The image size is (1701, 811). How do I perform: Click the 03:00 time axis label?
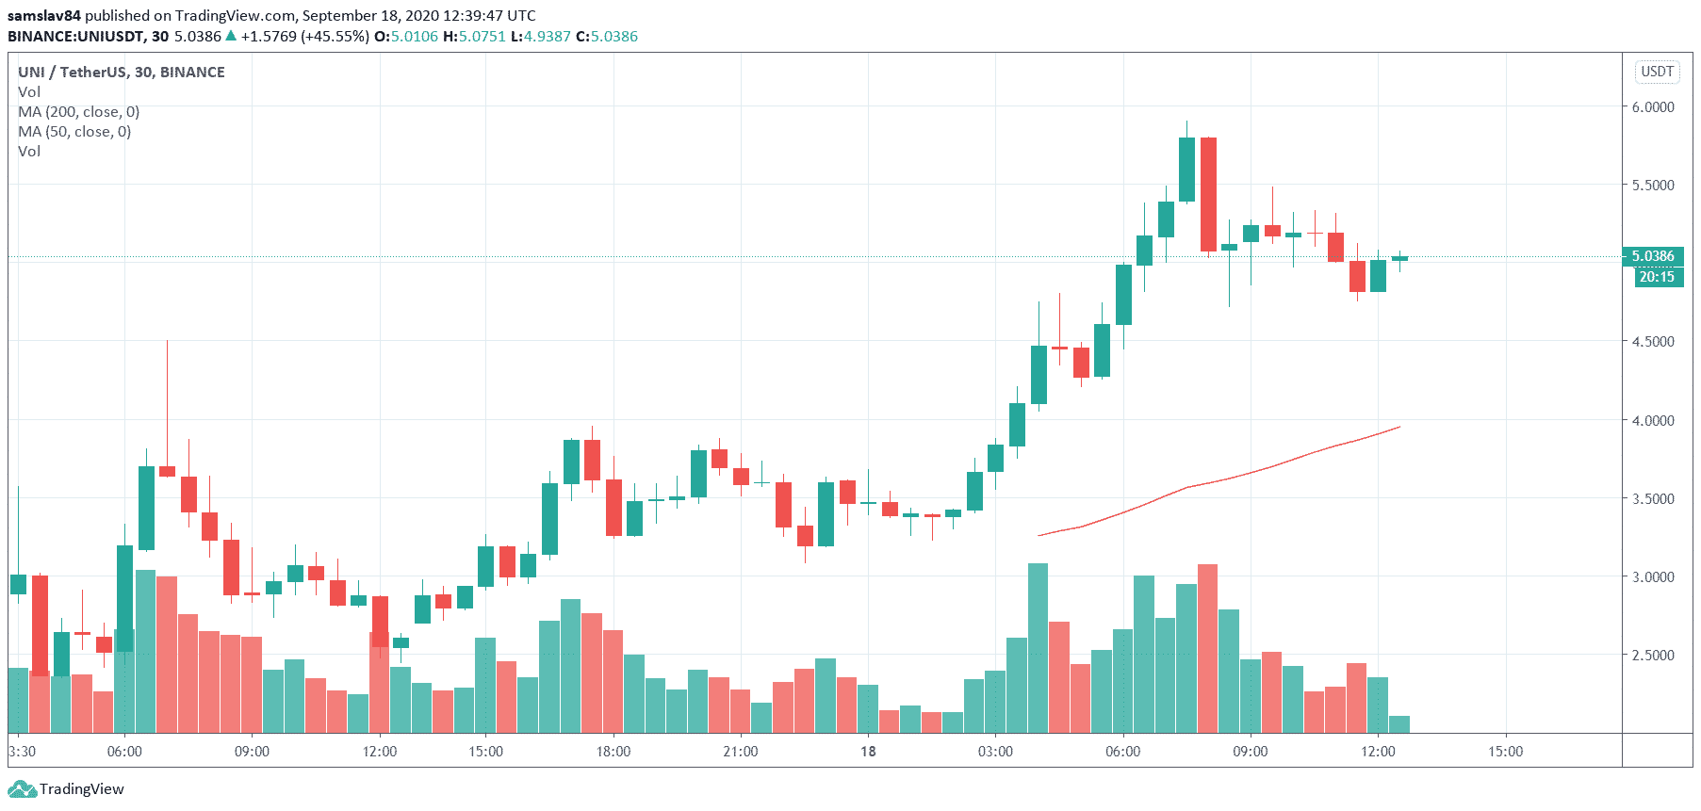[x=995, y=752]
